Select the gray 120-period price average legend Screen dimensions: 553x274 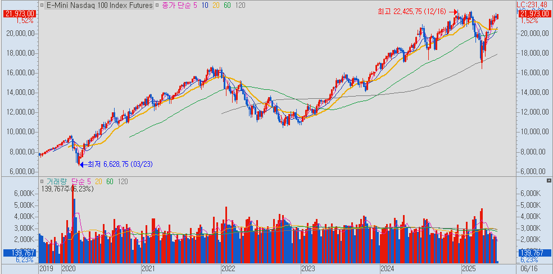click(241, 5)
